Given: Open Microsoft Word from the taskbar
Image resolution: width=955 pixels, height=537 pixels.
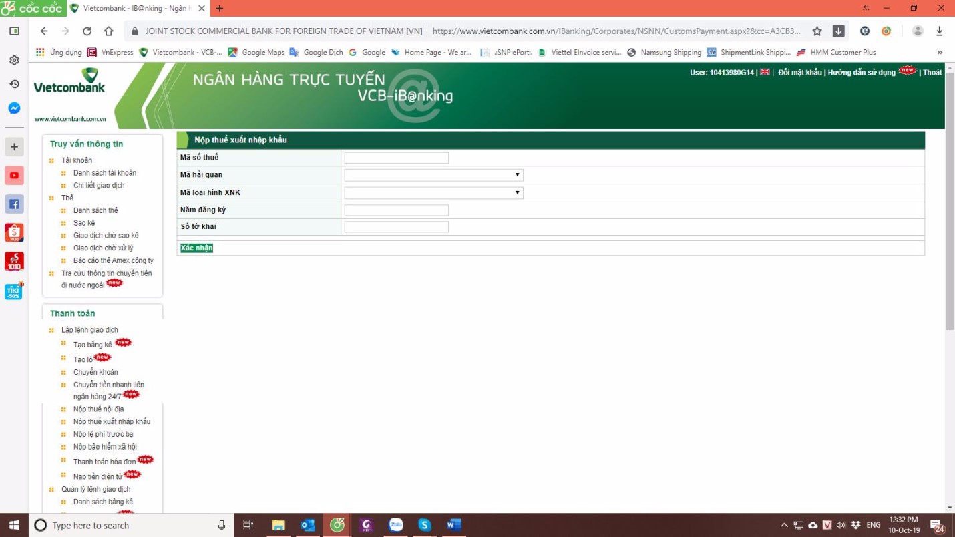Looking at the screenshot, I should [x=454, y=525].
